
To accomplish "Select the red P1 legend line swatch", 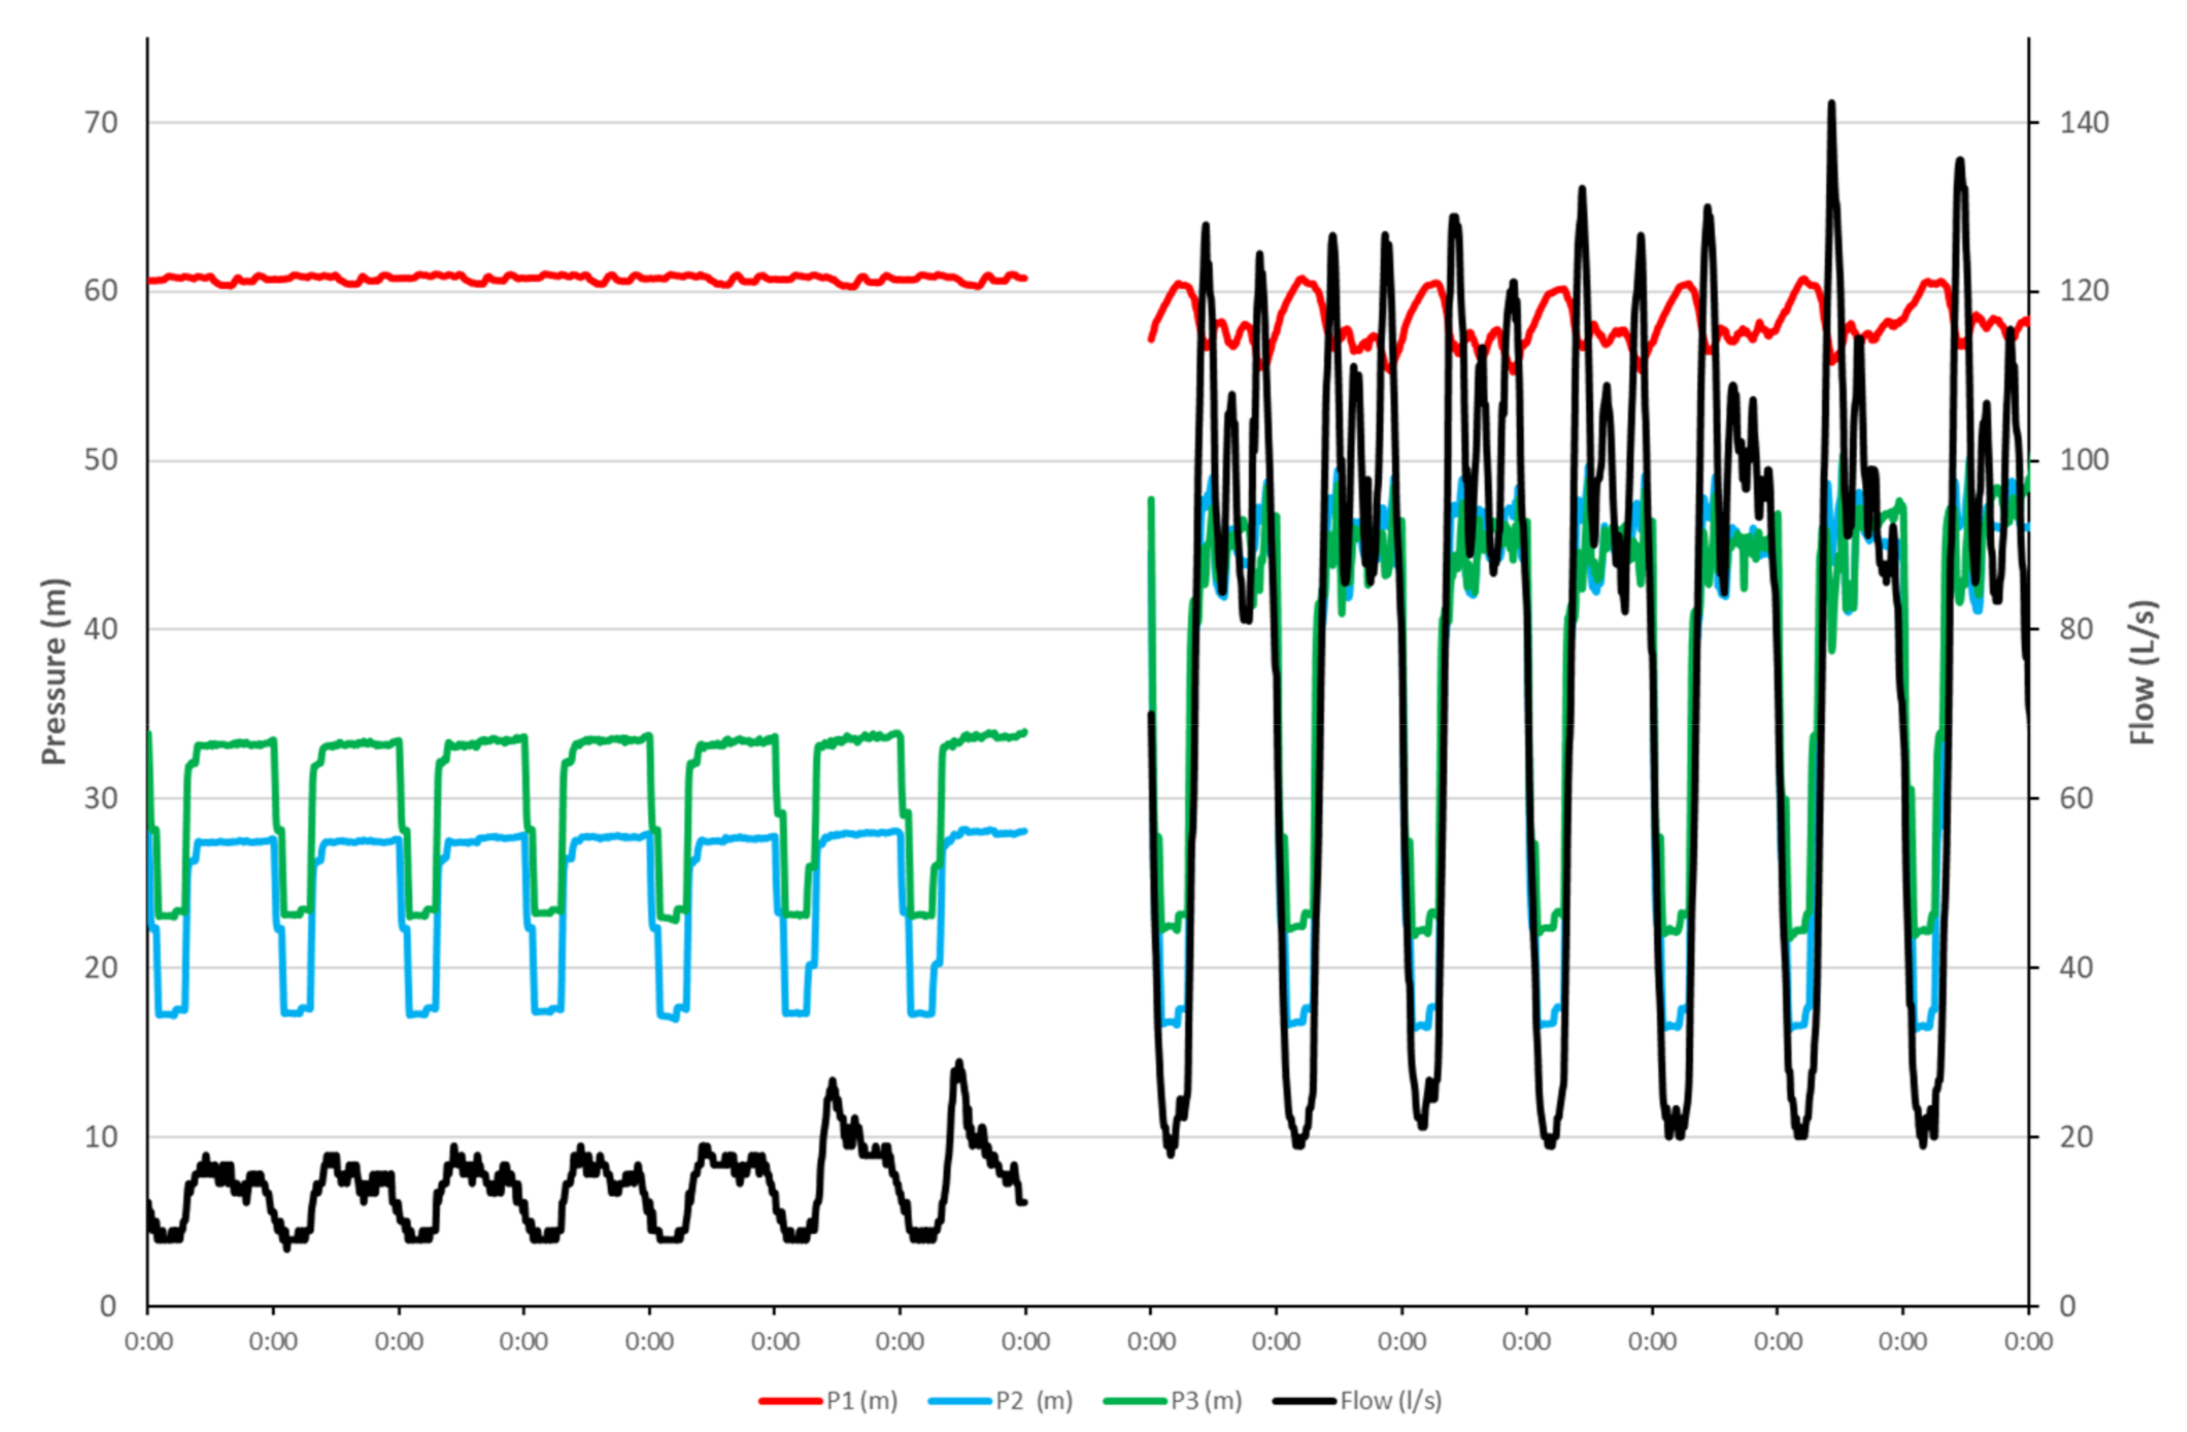I will (790, 1401).
